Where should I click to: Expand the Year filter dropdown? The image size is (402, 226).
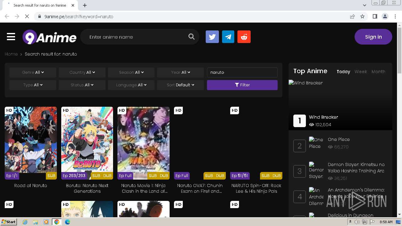tap(180, 72)
